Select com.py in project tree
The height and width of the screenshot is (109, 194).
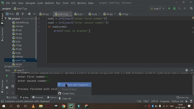[x=18, y=26]
